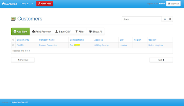Save the customer list as CSV

click(63, 32)
